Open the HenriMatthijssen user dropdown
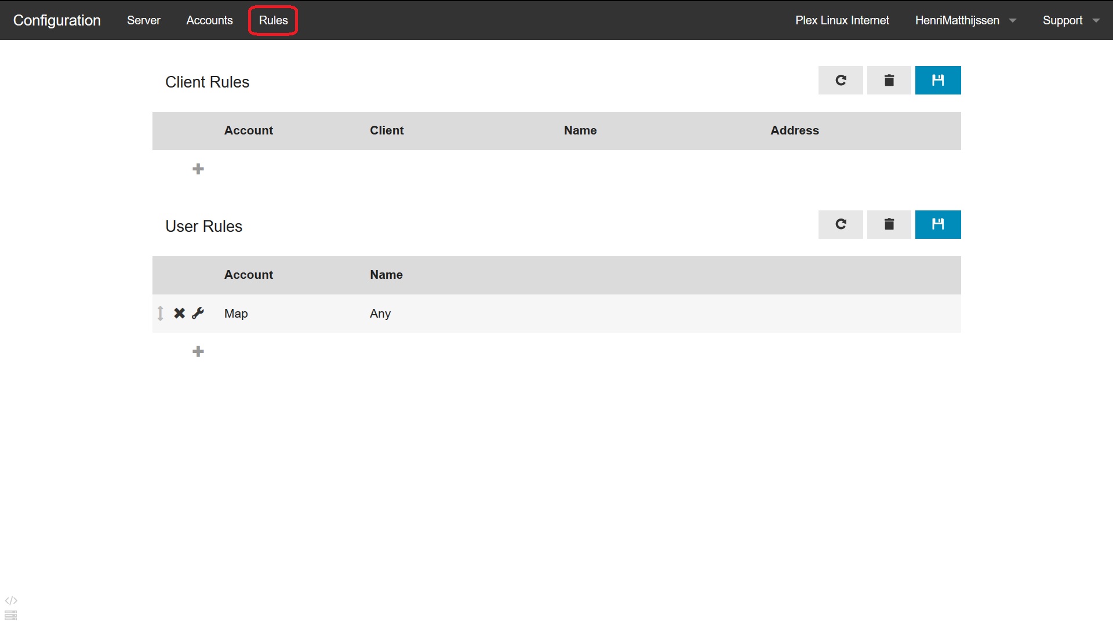 pos(965,20)
